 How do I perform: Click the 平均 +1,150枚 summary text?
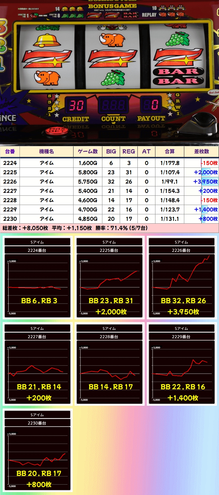click(x=72, y=228)
